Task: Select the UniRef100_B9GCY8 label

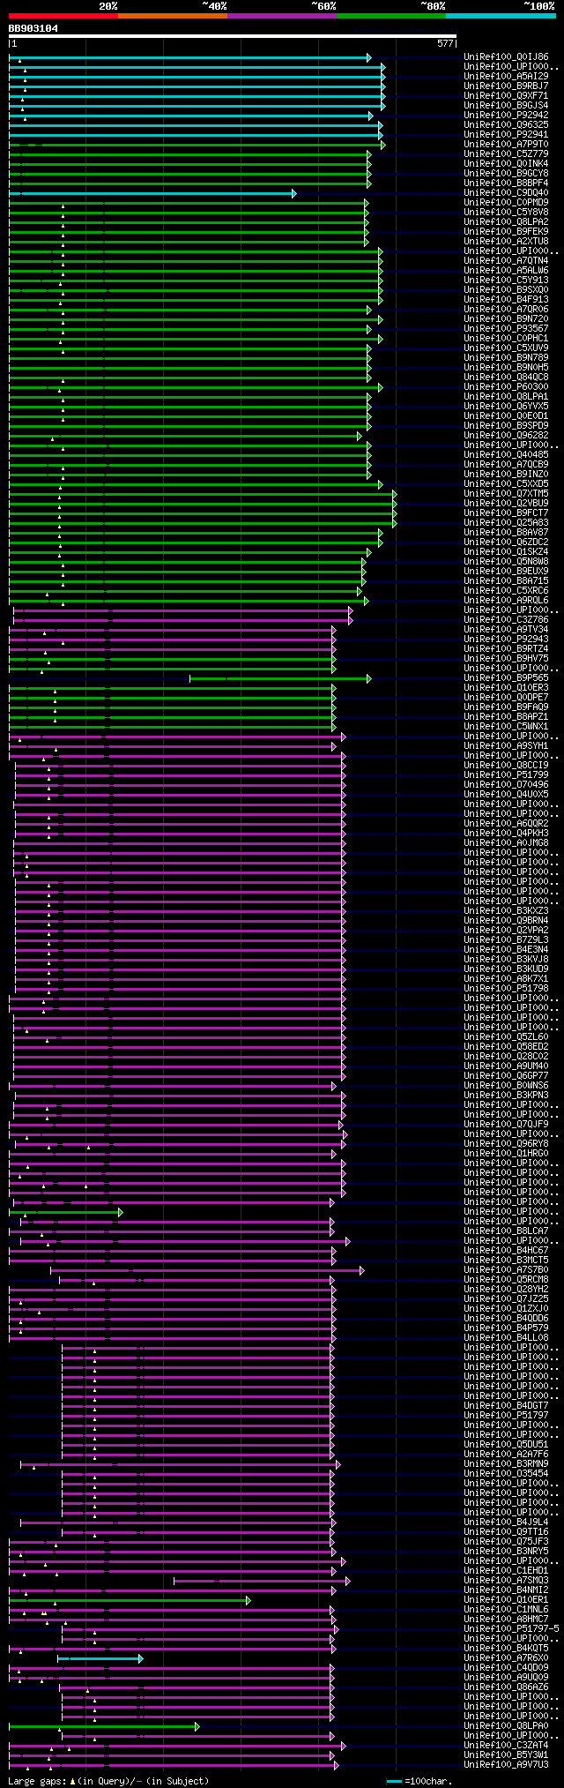Action: coord(506,174)
